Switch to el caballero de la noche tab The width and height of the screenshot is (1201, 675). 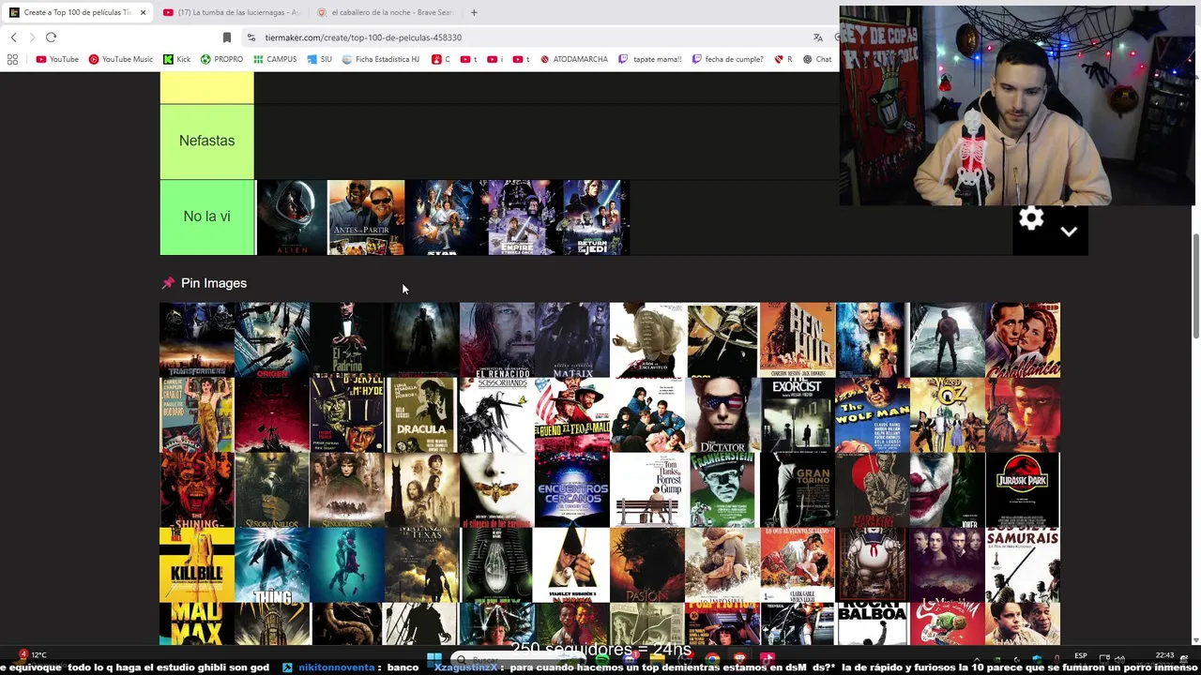[385, 12]
